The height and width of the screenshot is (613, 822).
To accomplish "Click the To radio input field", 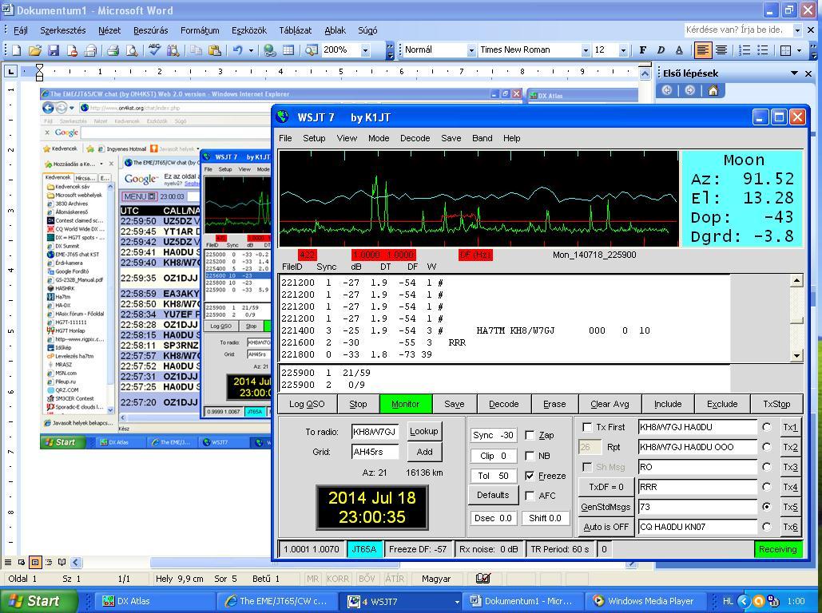I will 375,432.
